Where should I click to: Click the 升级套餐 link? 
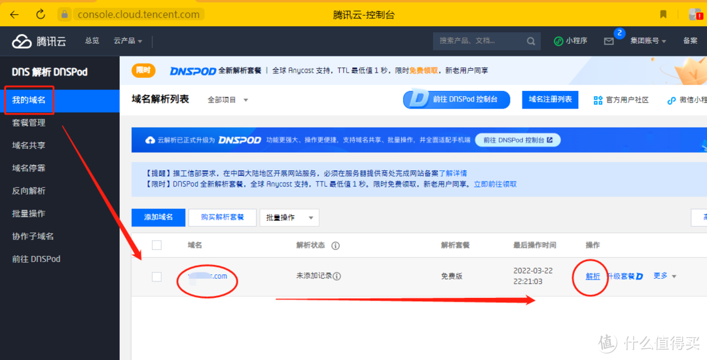click(620, 276)
